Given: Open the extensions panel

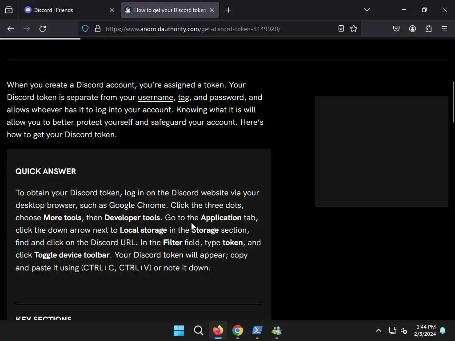Looking at the screenshot, I should coord(428,29).
